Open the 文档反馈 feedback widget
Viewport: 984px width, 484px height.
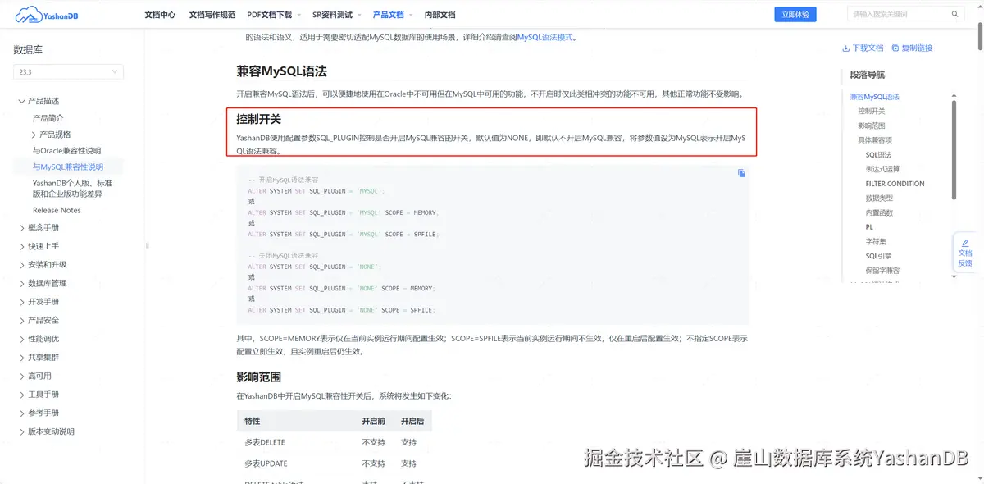coord(965,253)
